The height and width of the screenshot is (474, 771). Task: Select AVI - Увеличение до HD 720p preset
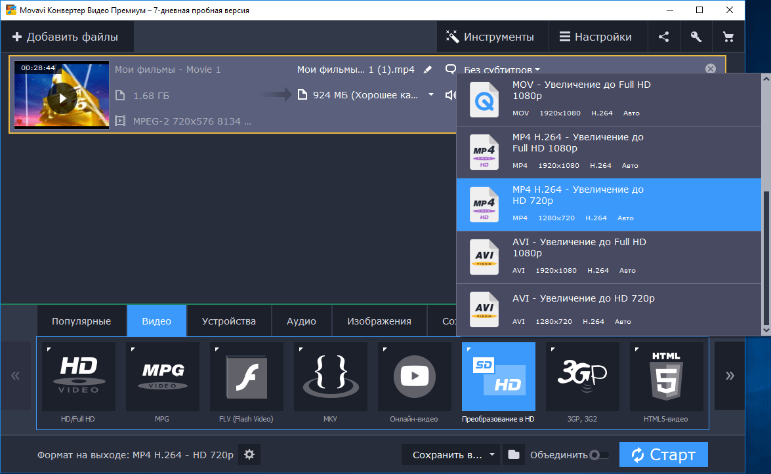(x=609, y=310)
